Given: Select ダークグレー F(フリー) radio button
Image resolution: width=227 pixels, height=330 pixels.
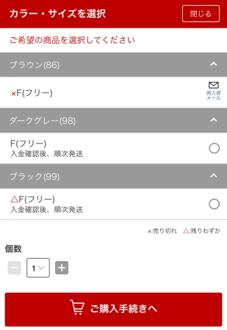Looking at the screenshot, I should (x=214, y=148).
